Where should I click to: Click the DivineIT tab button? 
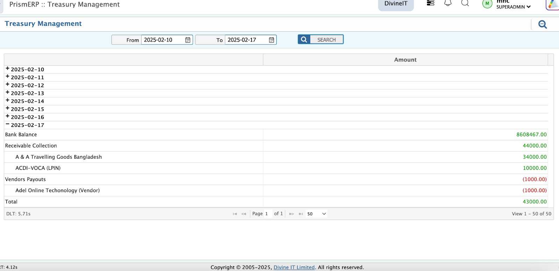pos(395,4)
